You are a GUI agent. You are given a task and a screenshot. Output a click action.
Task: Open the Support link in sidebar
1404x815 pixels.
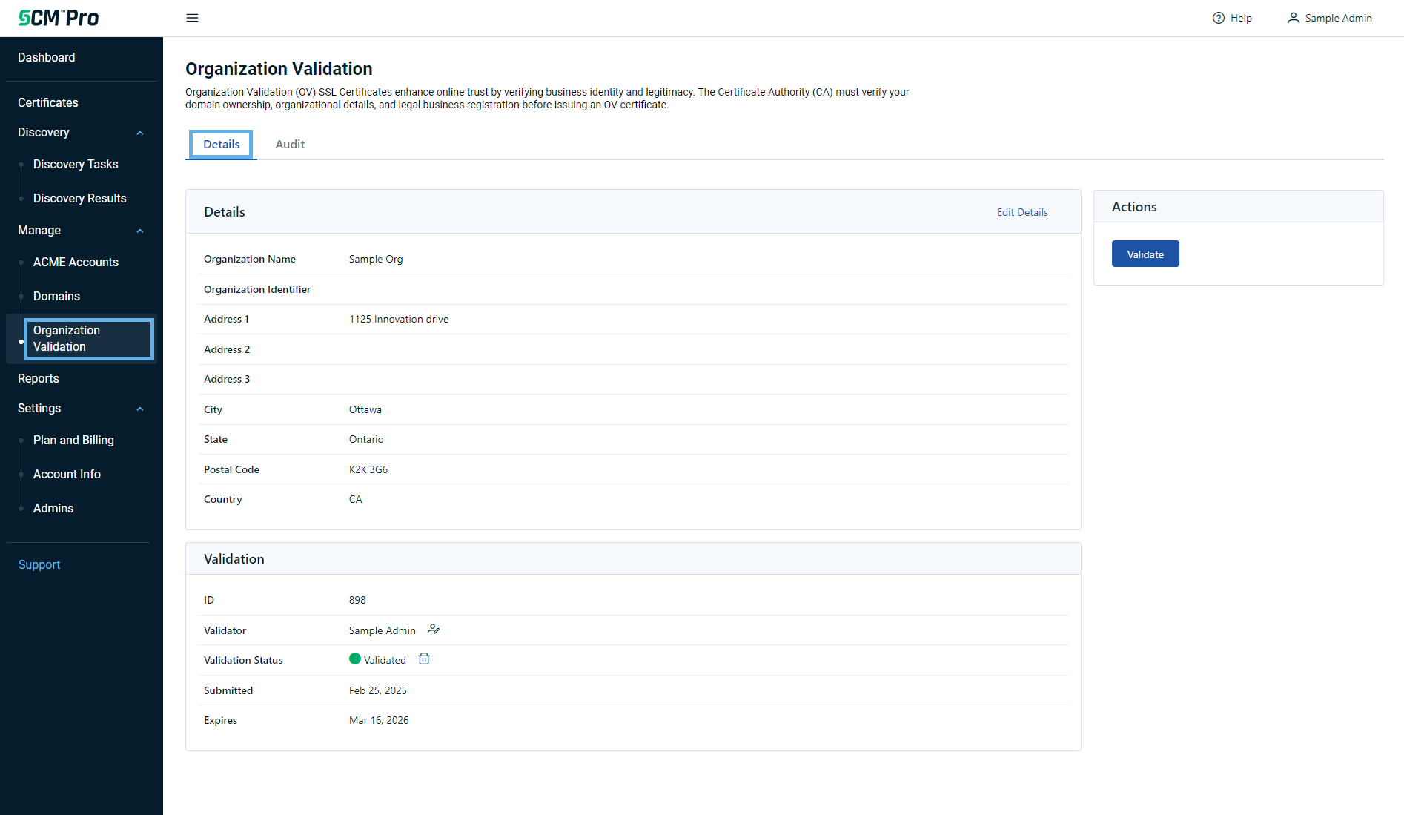(x=39, y=564)
